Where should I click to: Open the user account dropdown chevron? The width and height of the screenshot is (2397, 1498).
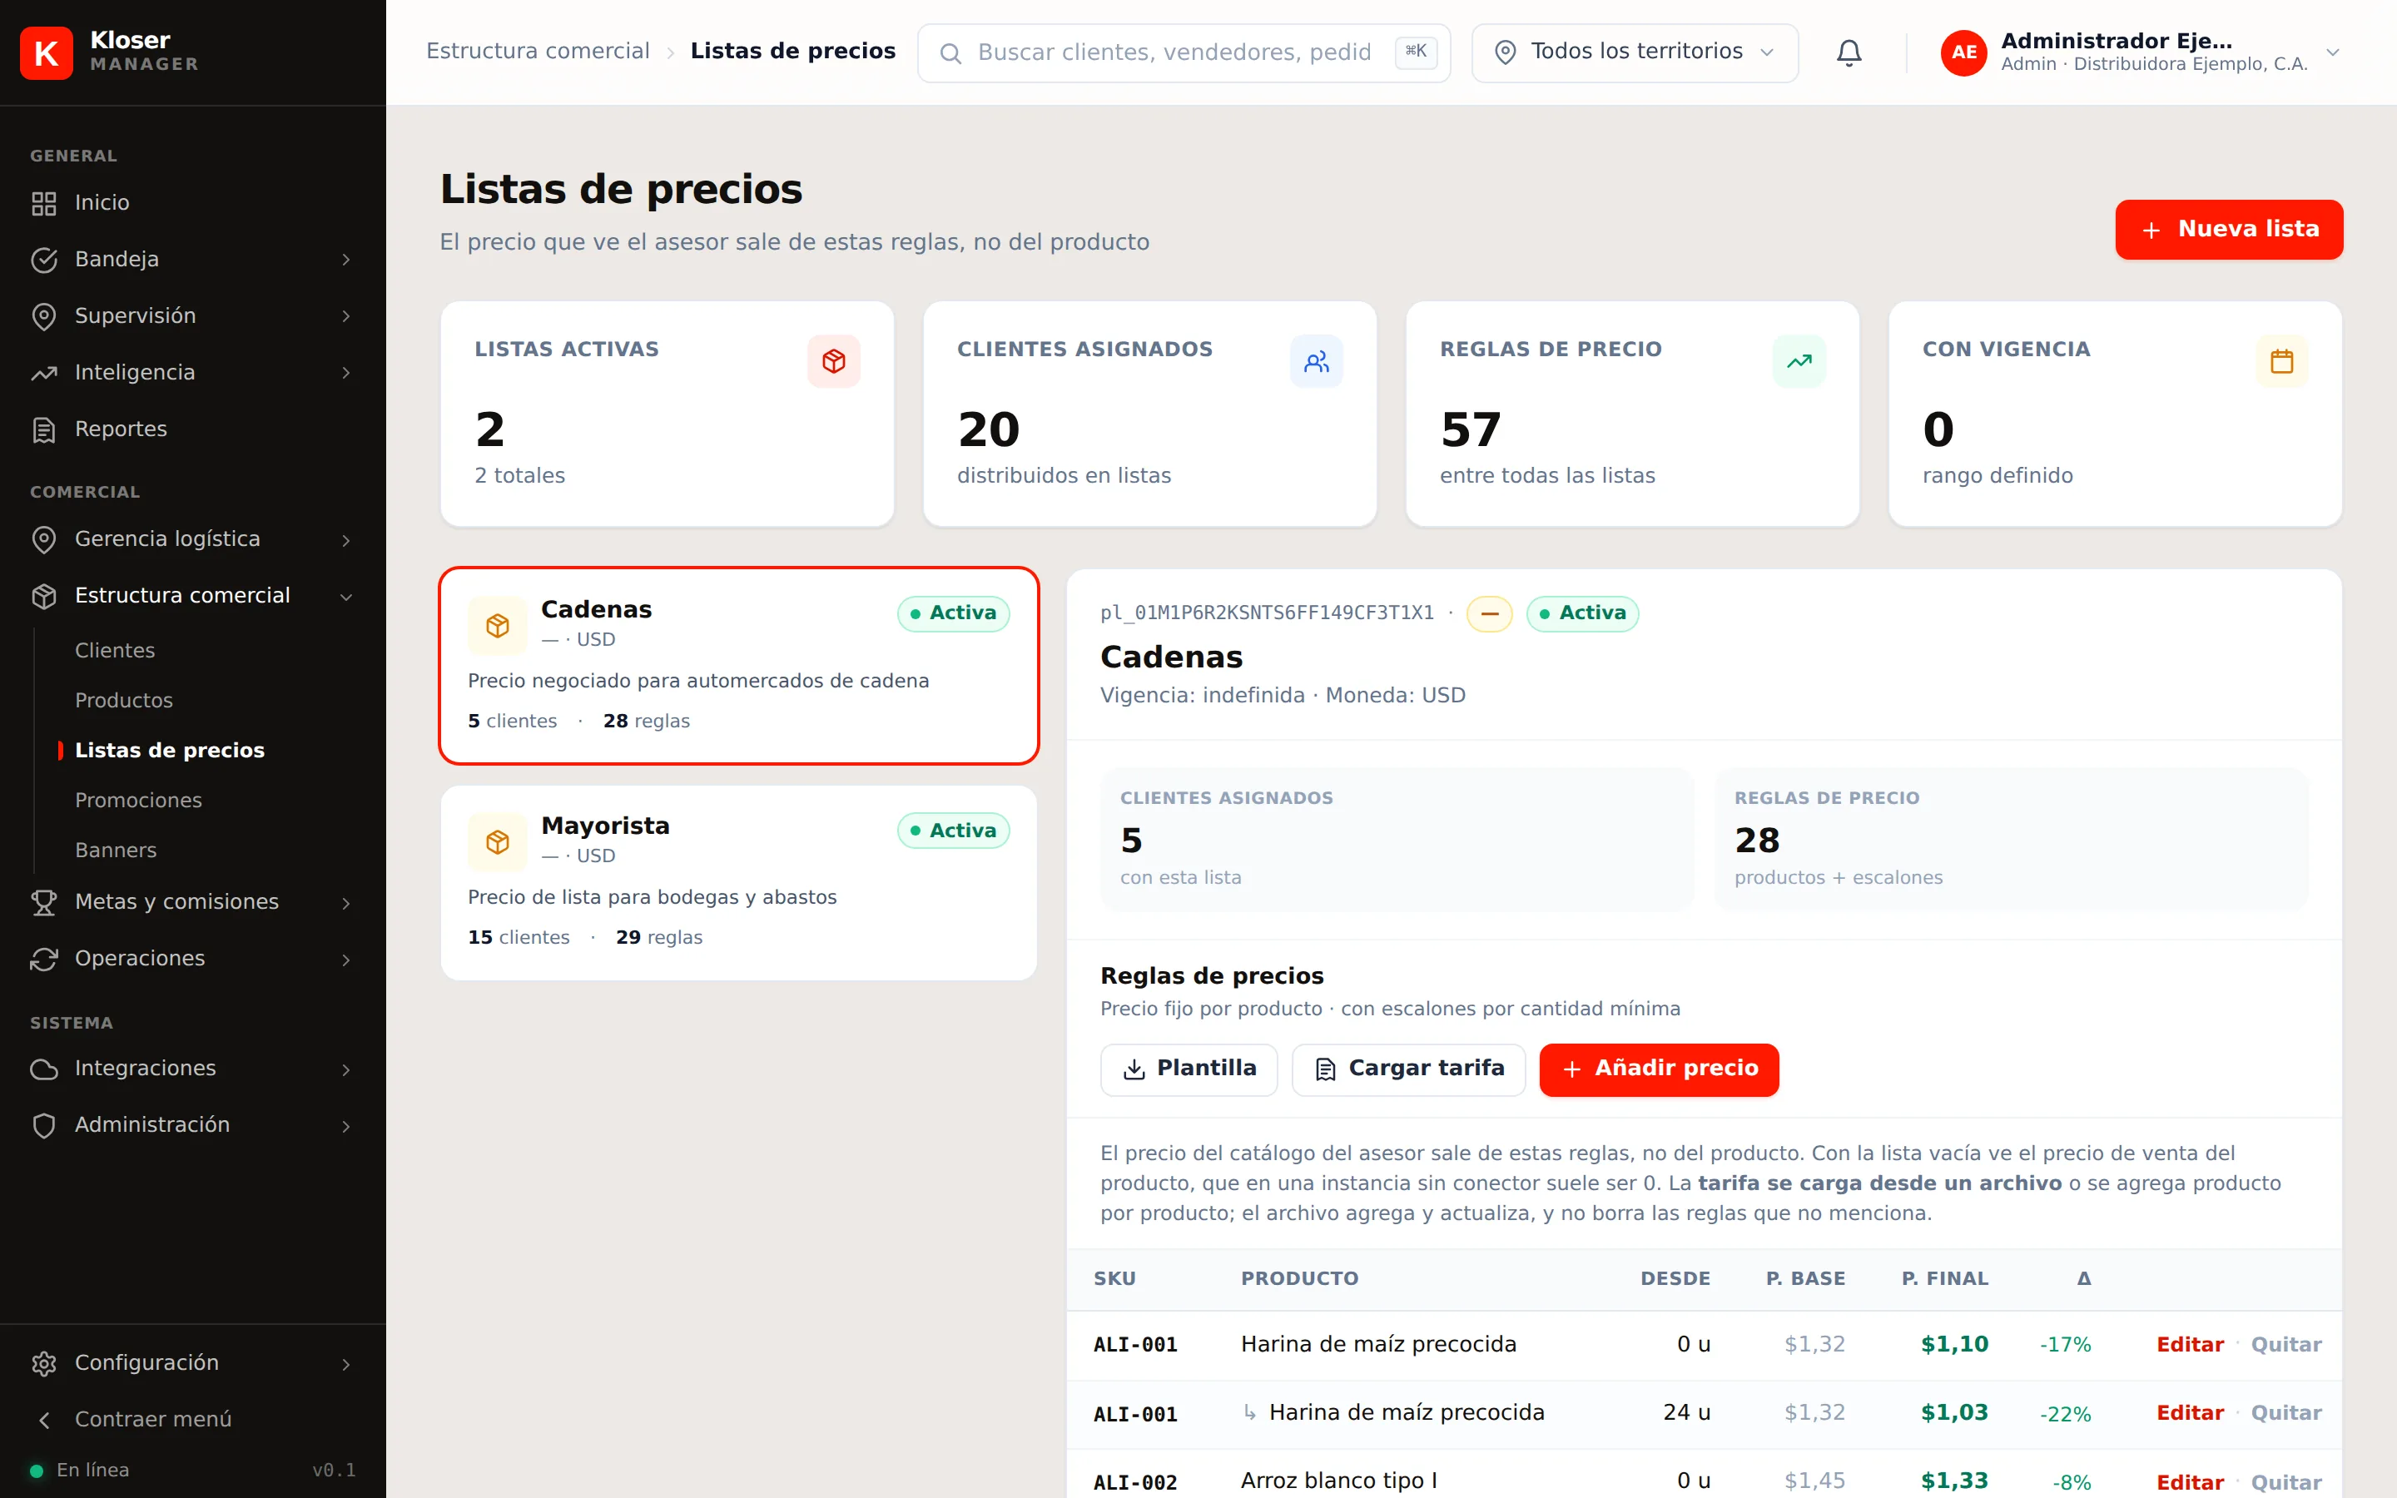coord(2333,52)
